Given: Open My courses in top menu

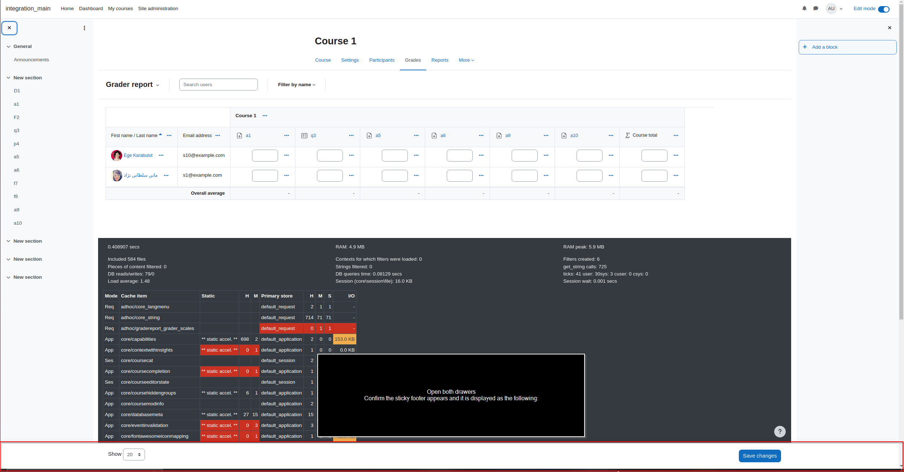Looking at the screenshot, I should pos(120,9).
